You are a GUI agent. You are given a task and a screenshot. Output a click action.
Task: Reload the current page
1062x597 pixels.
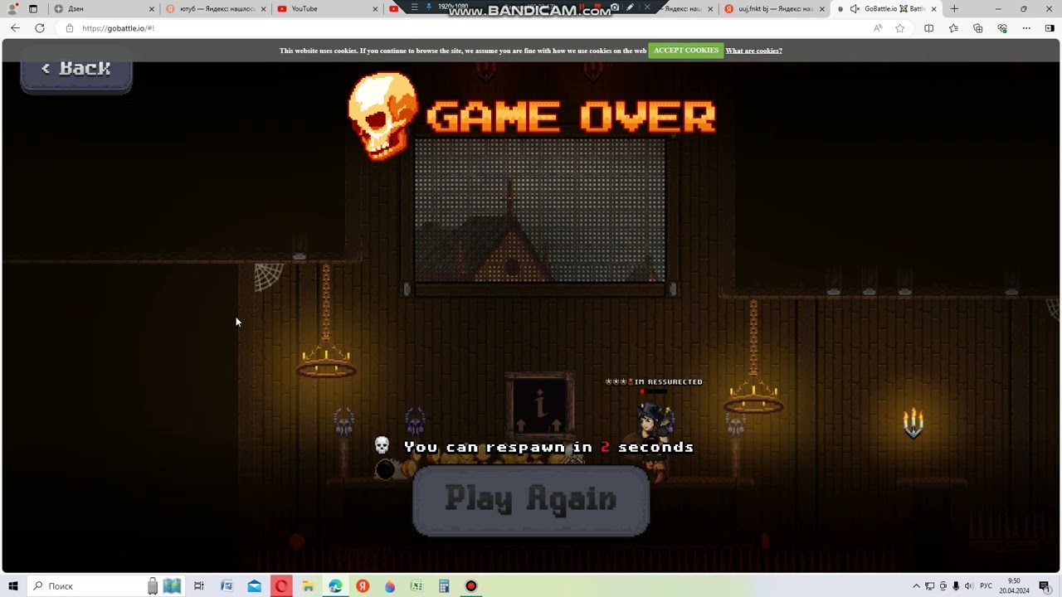point(40,28)
